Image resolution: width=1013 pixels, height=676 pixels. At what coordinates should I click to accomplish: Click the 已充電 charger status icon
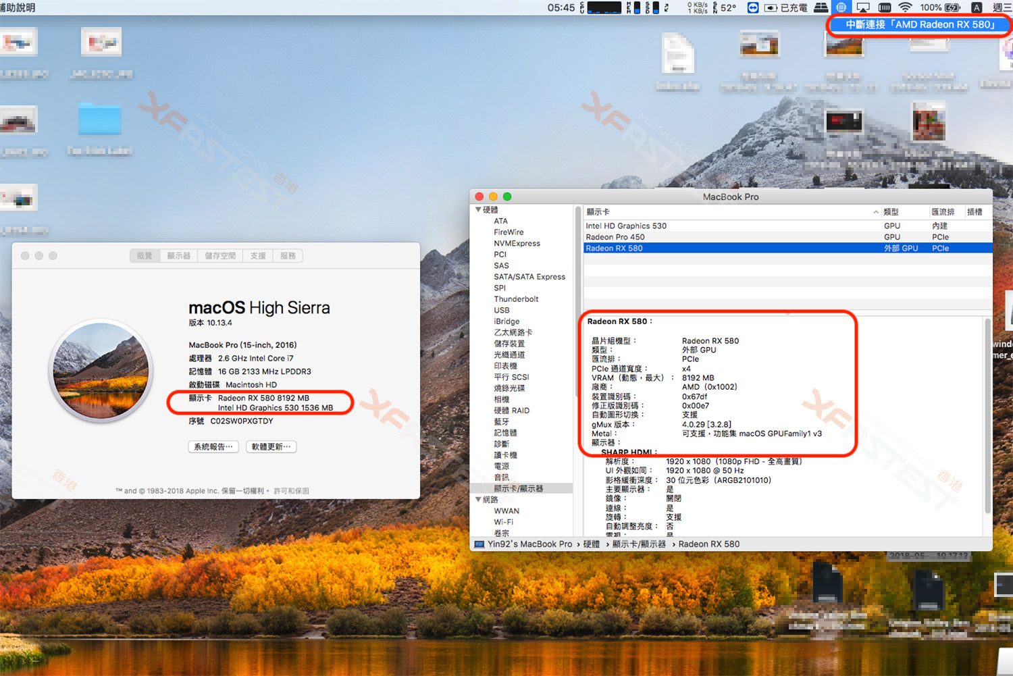tap(786, 7)
